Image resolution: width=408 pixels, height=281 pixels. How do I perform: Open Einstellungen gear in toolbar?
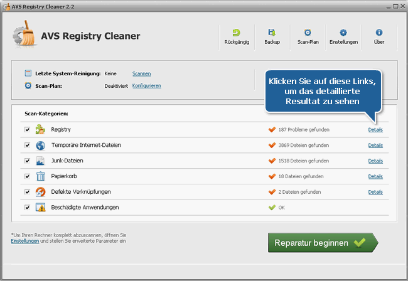click(343, 33)
